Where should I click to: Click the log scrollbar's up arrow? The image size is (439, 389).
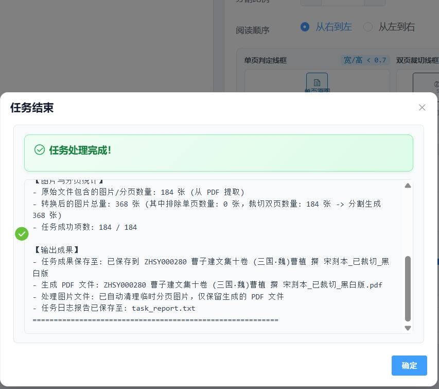[x=408, y=185]
